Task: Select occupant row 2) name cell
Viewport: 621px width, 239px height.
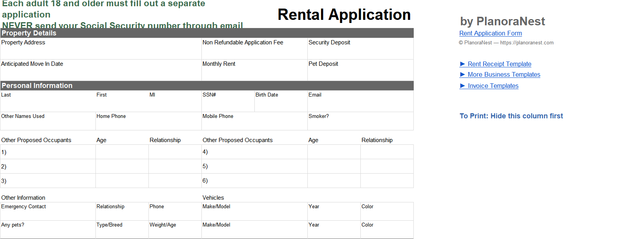Action: pyautogui.click(x=48, y=167)
